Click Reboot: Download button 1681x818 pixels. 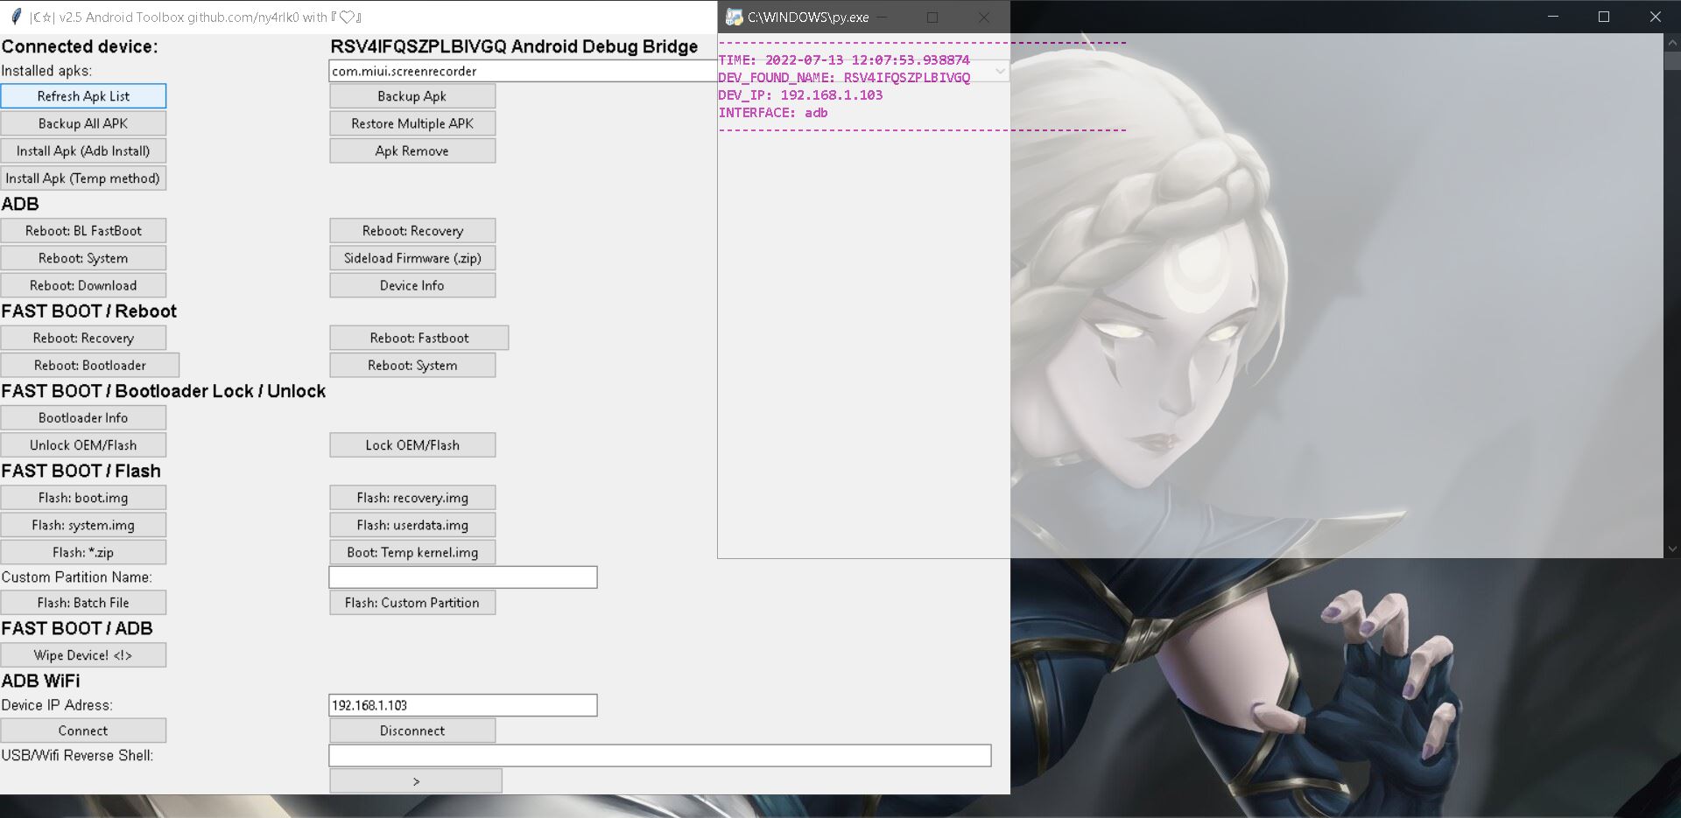(83, 285)
